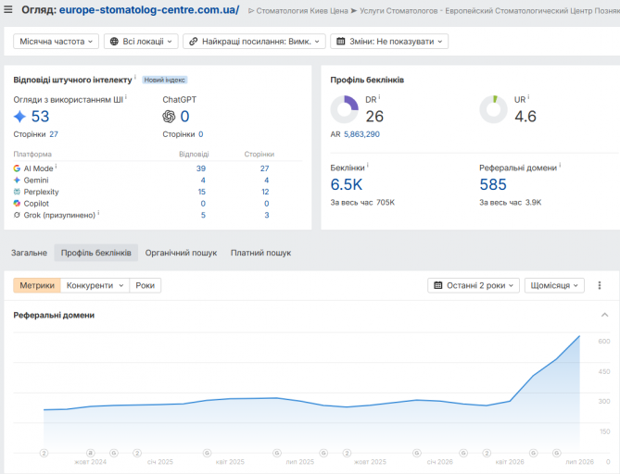
Task: Open the Останні 2 роки date range
Action: 474,285
